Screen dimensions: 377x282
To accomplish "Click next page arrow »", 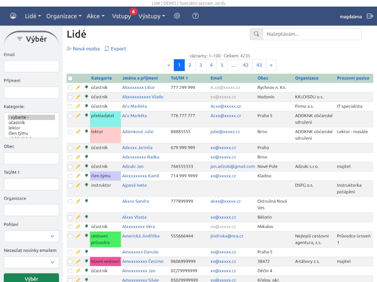I will coord(271,65).
